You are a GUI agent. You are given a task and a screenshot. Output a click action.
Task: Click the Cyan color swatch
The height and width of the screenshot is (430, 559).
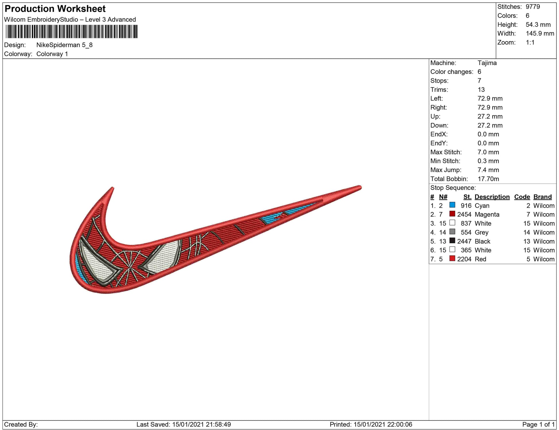452,205
